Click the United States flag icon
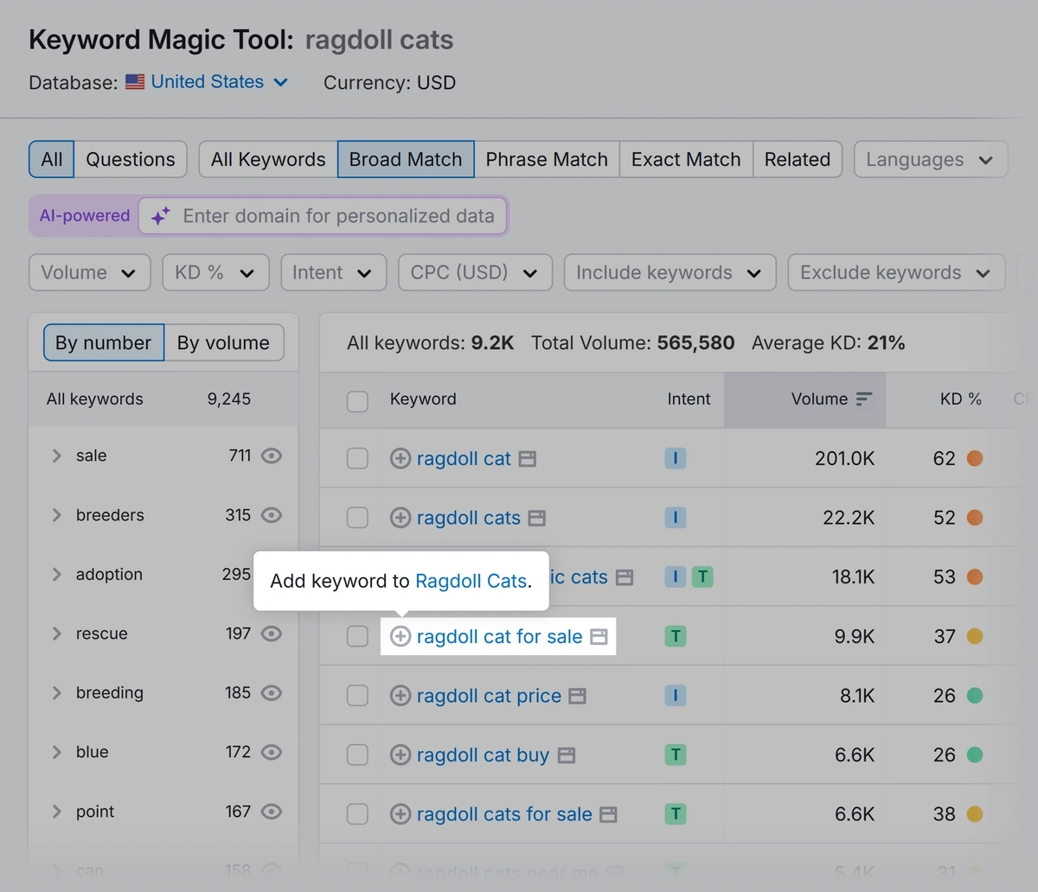Screen dimensions: 1038x892 (135, 82)
